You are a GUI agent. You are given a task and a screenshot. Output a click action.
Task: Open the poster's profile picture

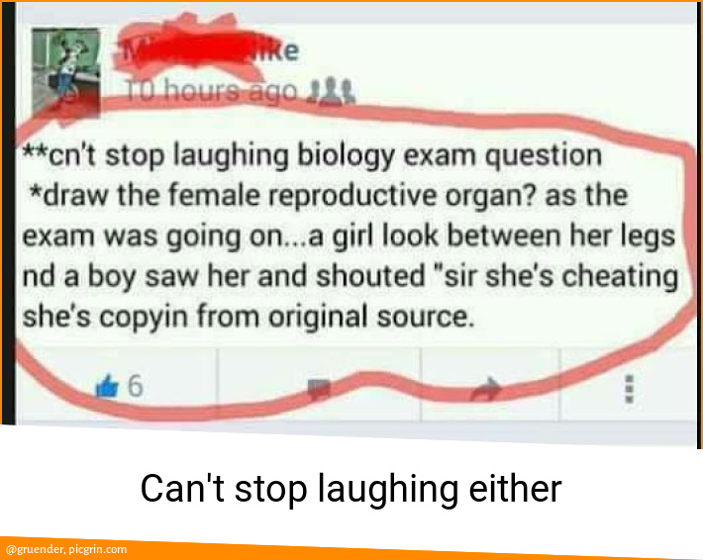(x=66, y=71)
